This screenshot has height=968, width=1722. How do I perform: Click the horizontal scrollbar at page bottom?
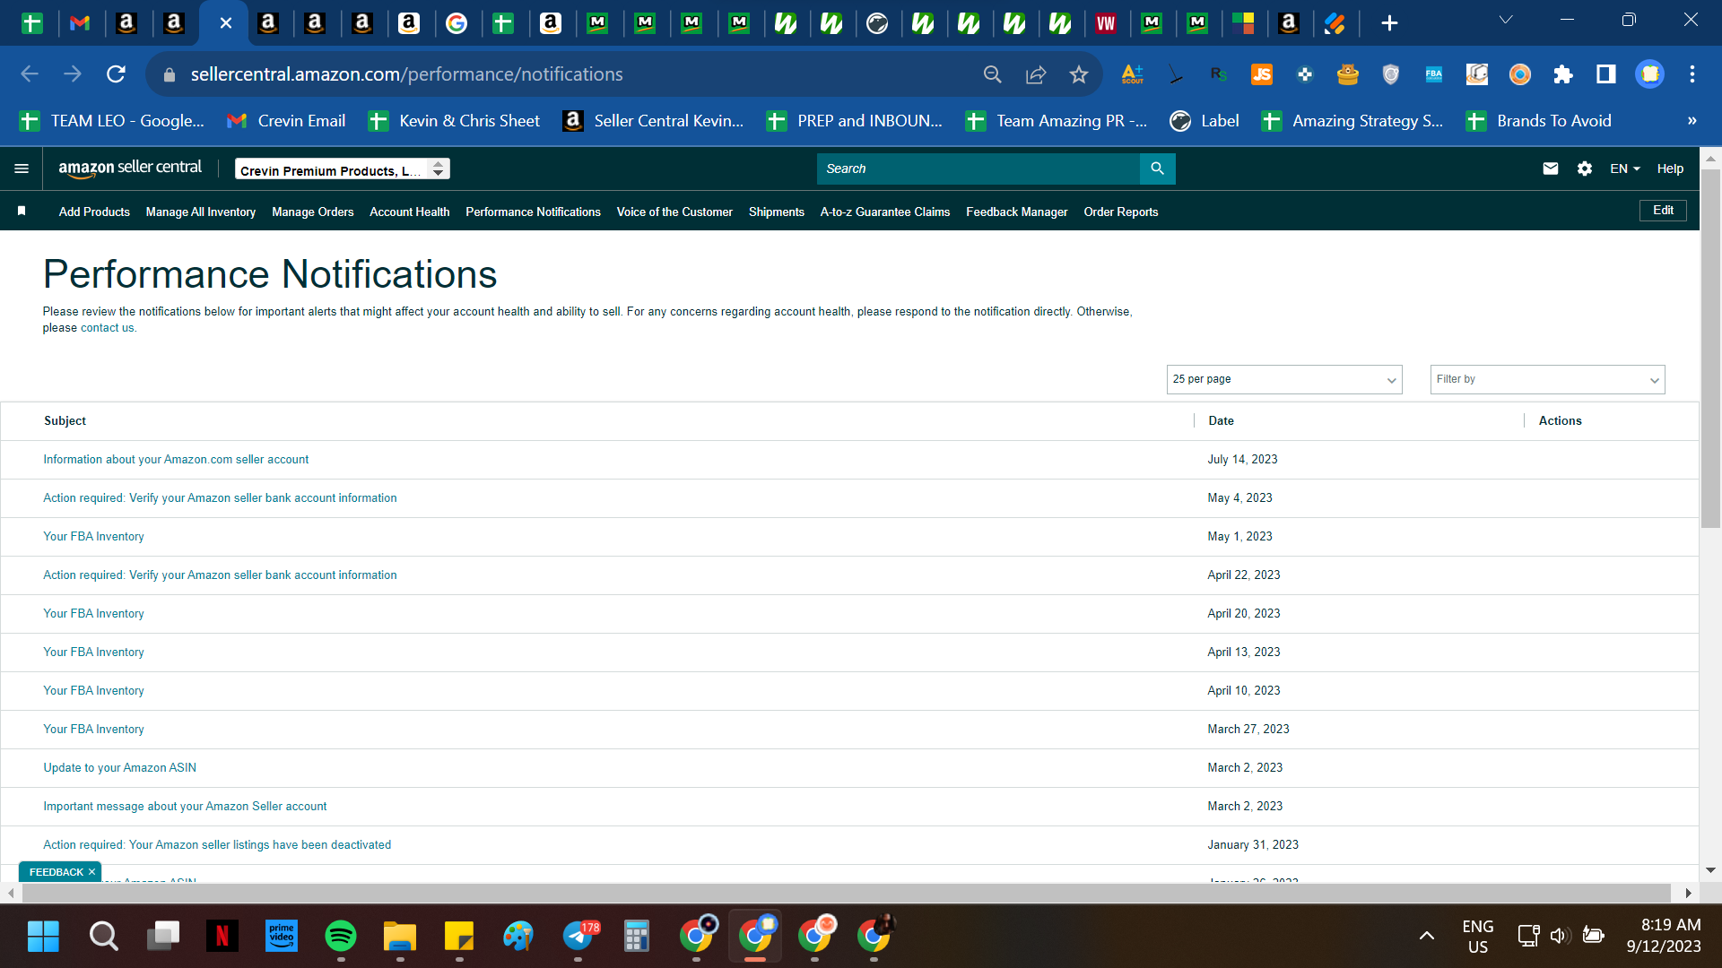click(846, 893)
